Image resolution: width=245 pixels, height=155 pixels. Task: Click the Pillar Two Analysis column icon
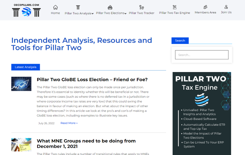(78, 7)
